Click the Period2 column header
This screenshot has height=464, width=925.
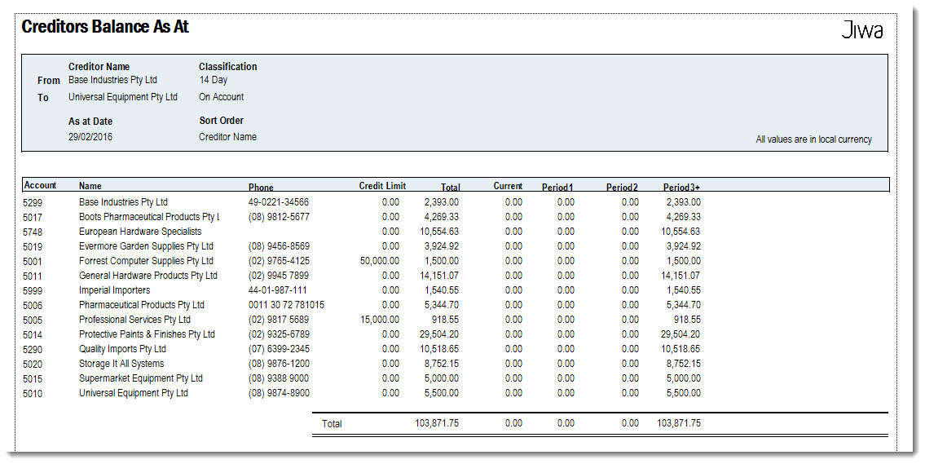coord(622,187)
